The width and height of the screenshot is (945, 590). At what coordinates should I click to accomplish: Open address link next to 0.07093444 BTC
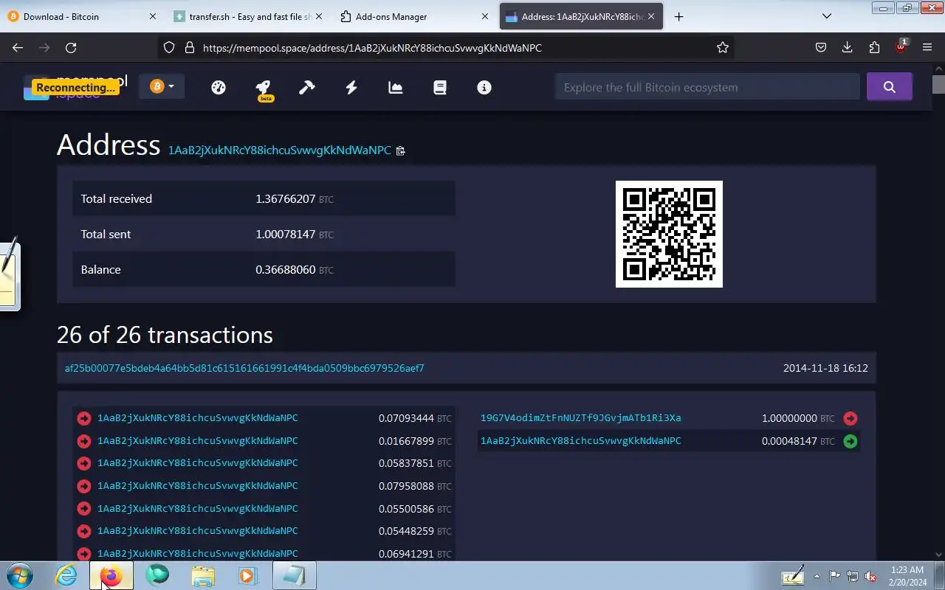pyautogui.click(x=198, y=418)
